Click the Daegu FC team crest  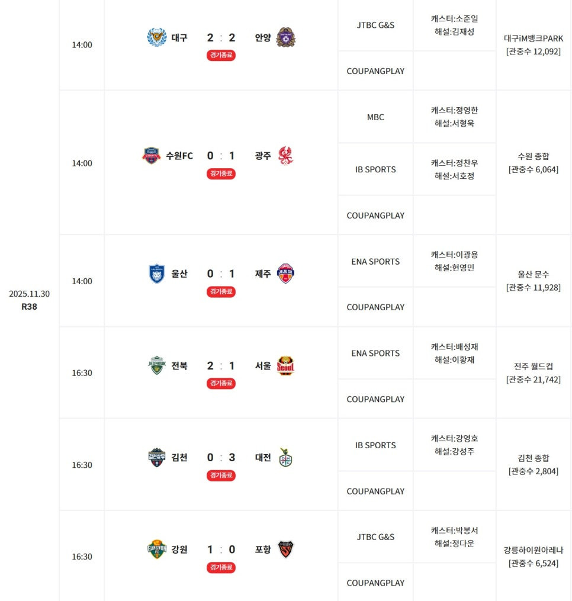click(157, 37)
